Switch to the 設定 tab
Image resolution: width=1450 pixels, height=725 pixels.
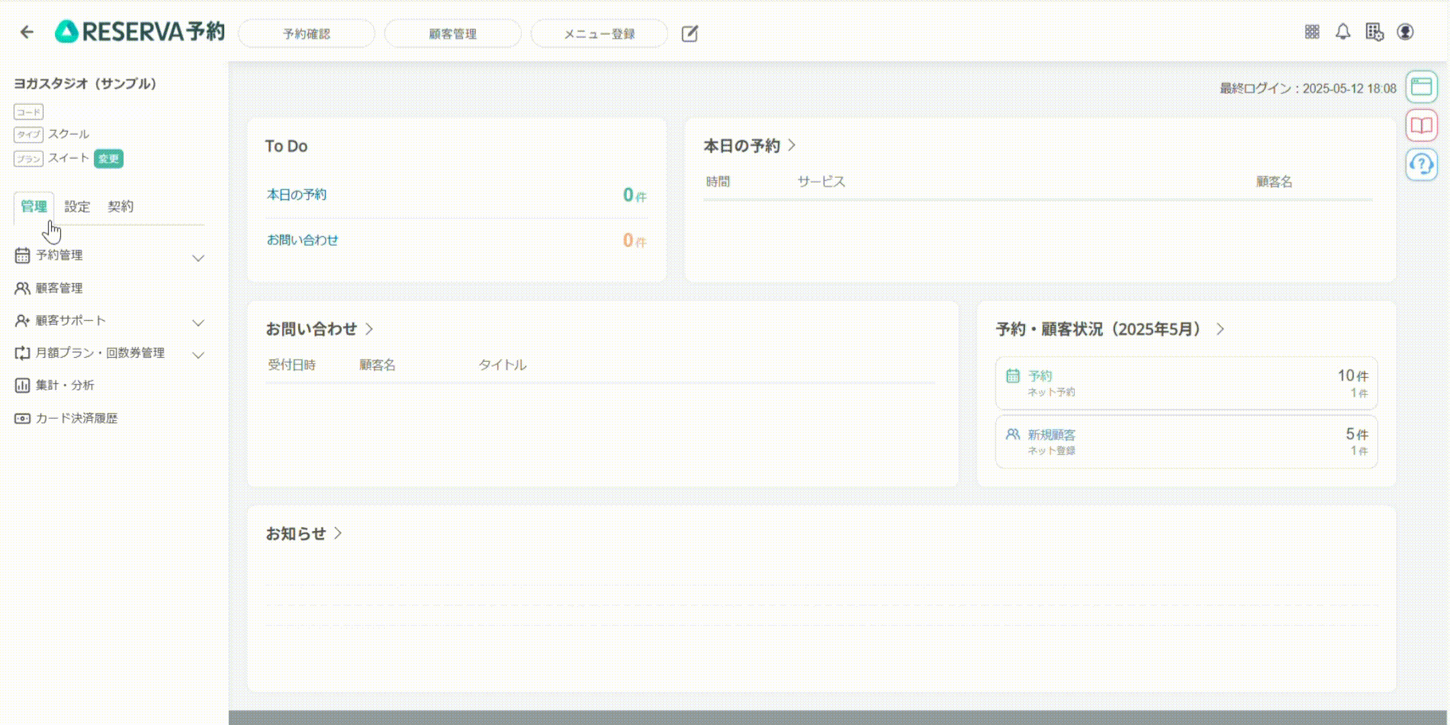77,206
